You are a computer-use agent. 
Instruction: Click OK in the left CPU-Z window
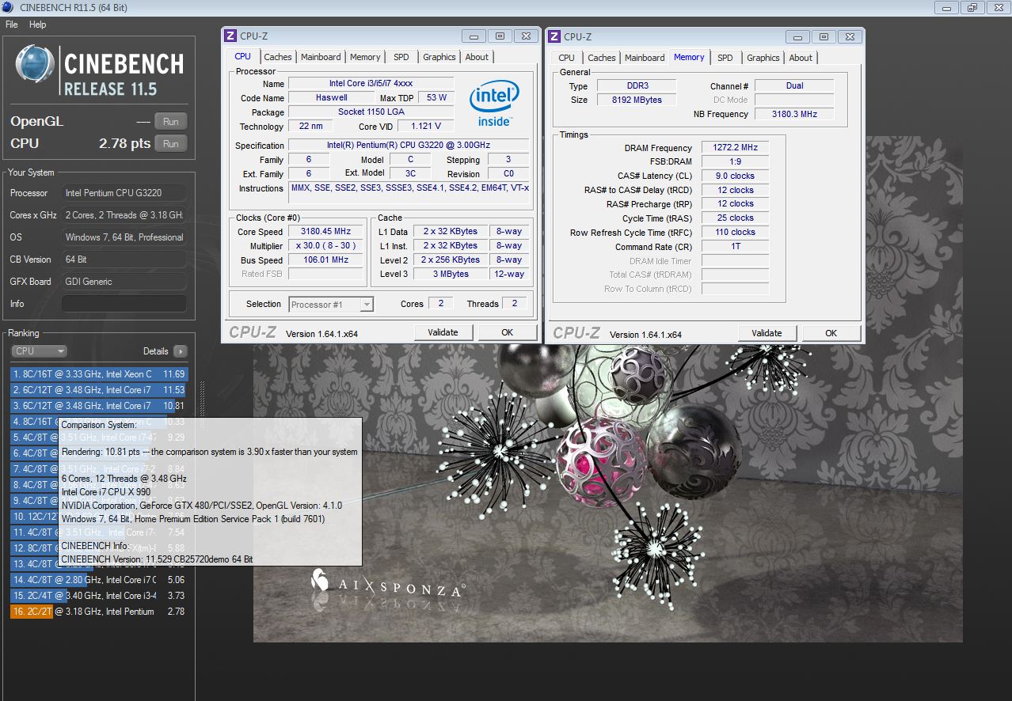[x=507, y=332]
